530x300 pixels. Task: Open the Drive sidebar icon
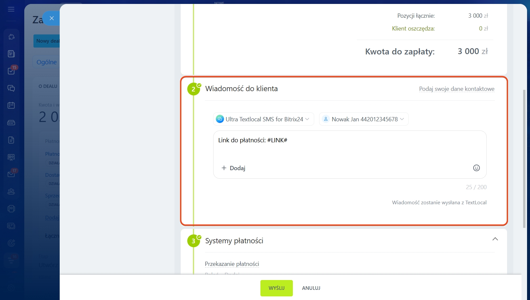click(x=11, y=123)
